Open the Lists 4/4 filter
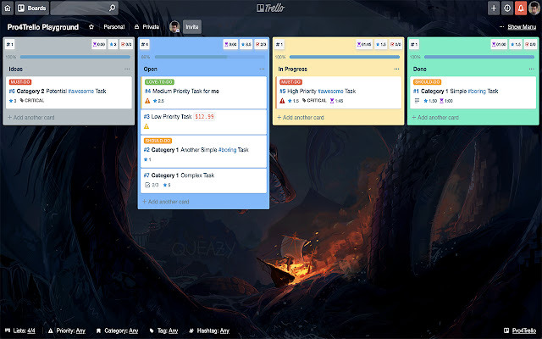This screenshot has height=339, width=542. [20, 331]
